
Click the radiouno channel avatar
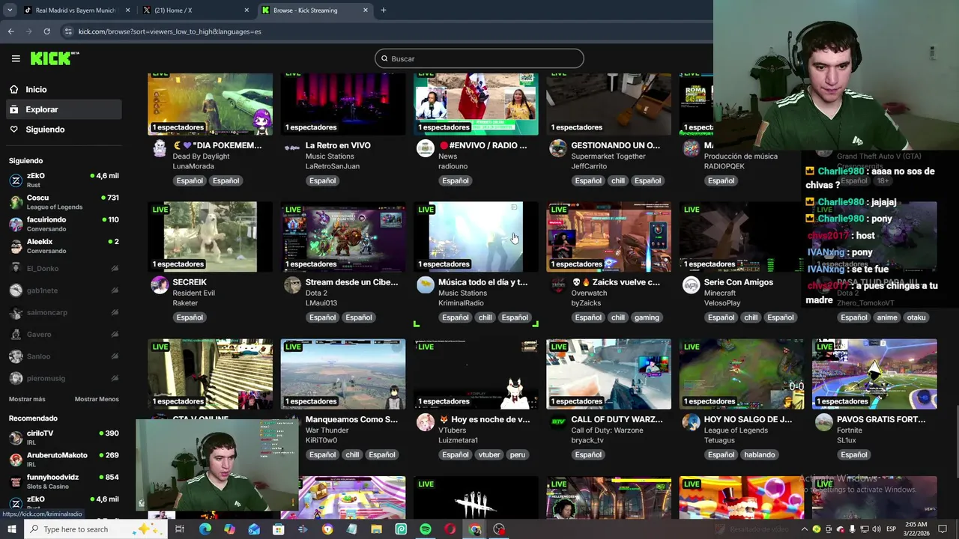pos(426,148)
